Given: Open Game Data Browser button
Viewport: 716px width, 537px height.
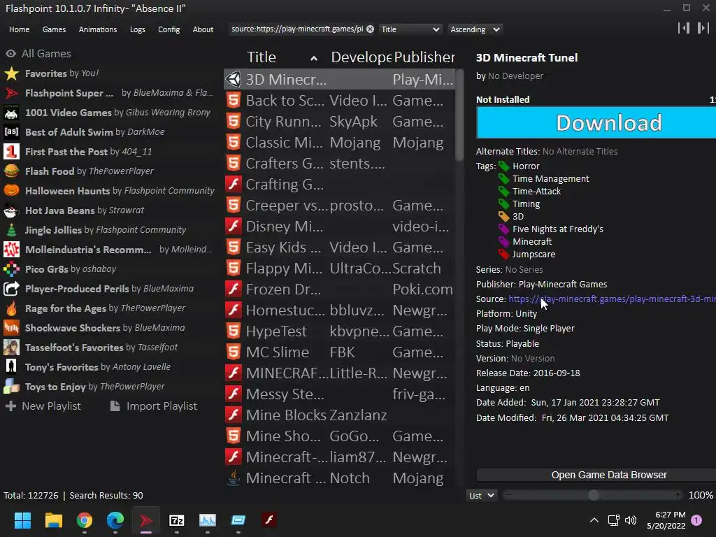Looking at the screenshot, I should (x=596, y=475).
